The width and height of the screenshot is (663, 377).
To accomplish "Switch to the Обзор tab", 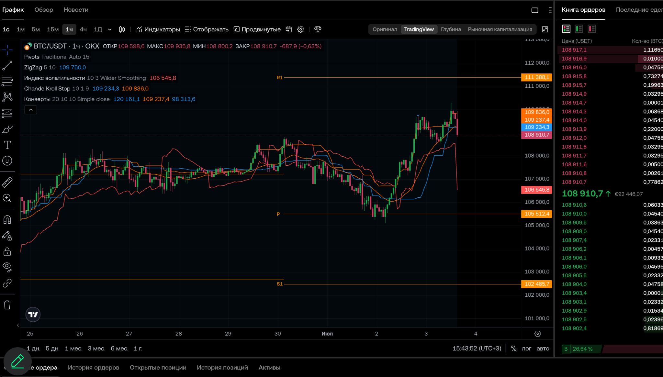I will pyautogui.click(x=44, y=10).
